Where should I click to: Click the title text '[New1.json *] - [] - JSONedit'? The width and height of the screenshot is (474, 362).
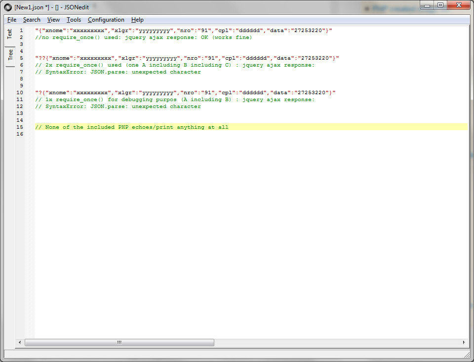point(52,7)
